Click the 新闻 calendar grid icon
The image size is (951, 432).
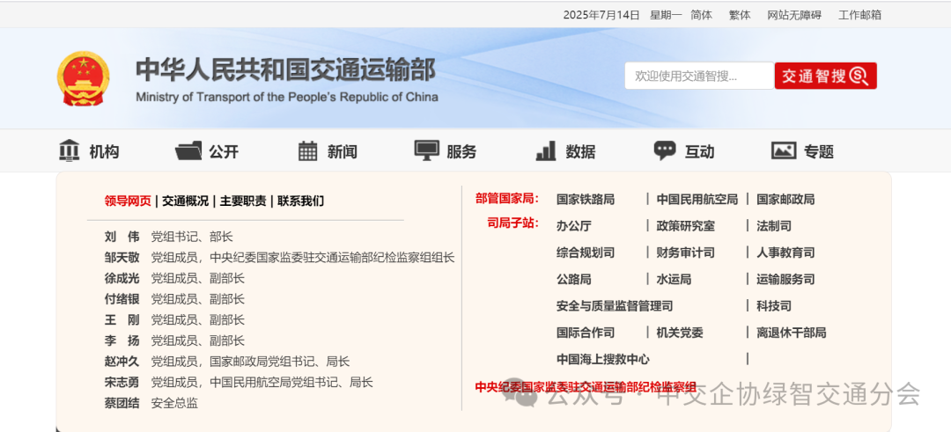[307, 151]
